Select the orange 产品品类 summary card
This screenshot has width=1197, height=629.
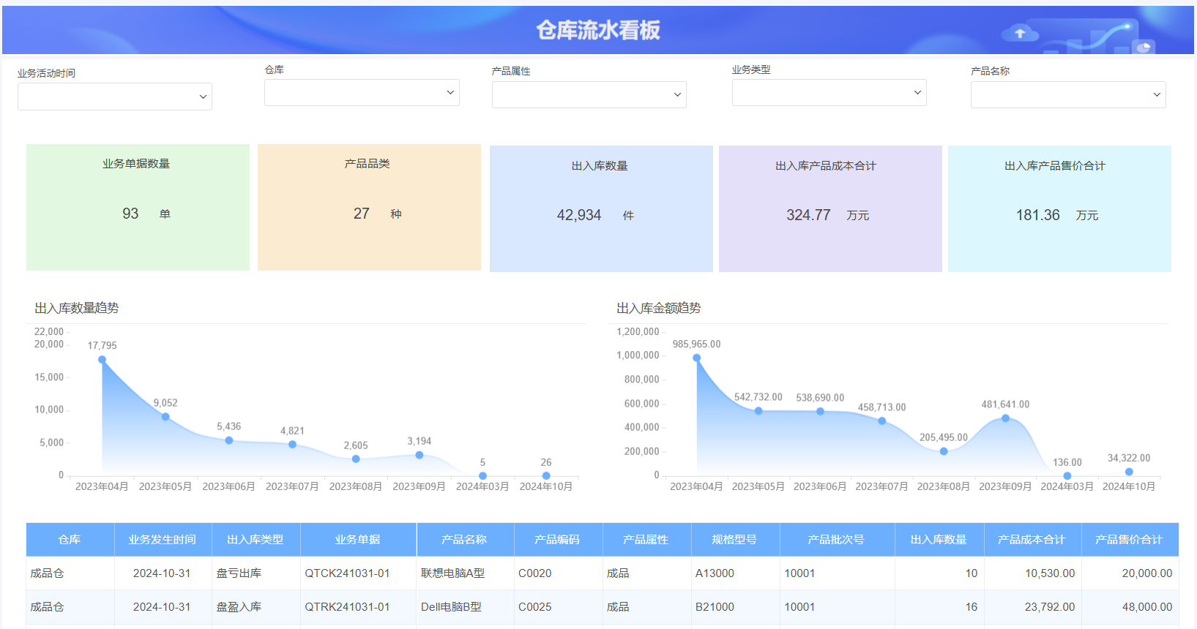click(369, 207)
